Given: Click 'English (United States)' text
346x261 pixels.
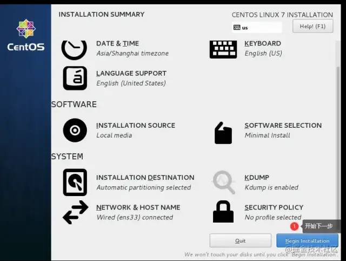Looking at the screenshot, I should [x=131, y=83].
